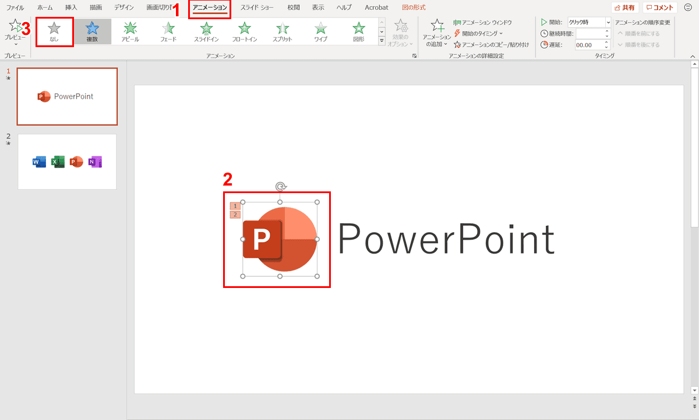Switch to the ヘルプ tab
The height and width of the screenshot is (420, 699).
344,8
